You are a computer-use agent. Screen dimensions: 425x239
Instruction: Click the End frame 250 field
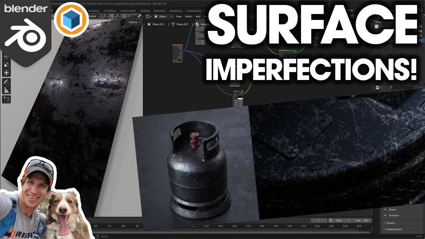pos(363,220)
